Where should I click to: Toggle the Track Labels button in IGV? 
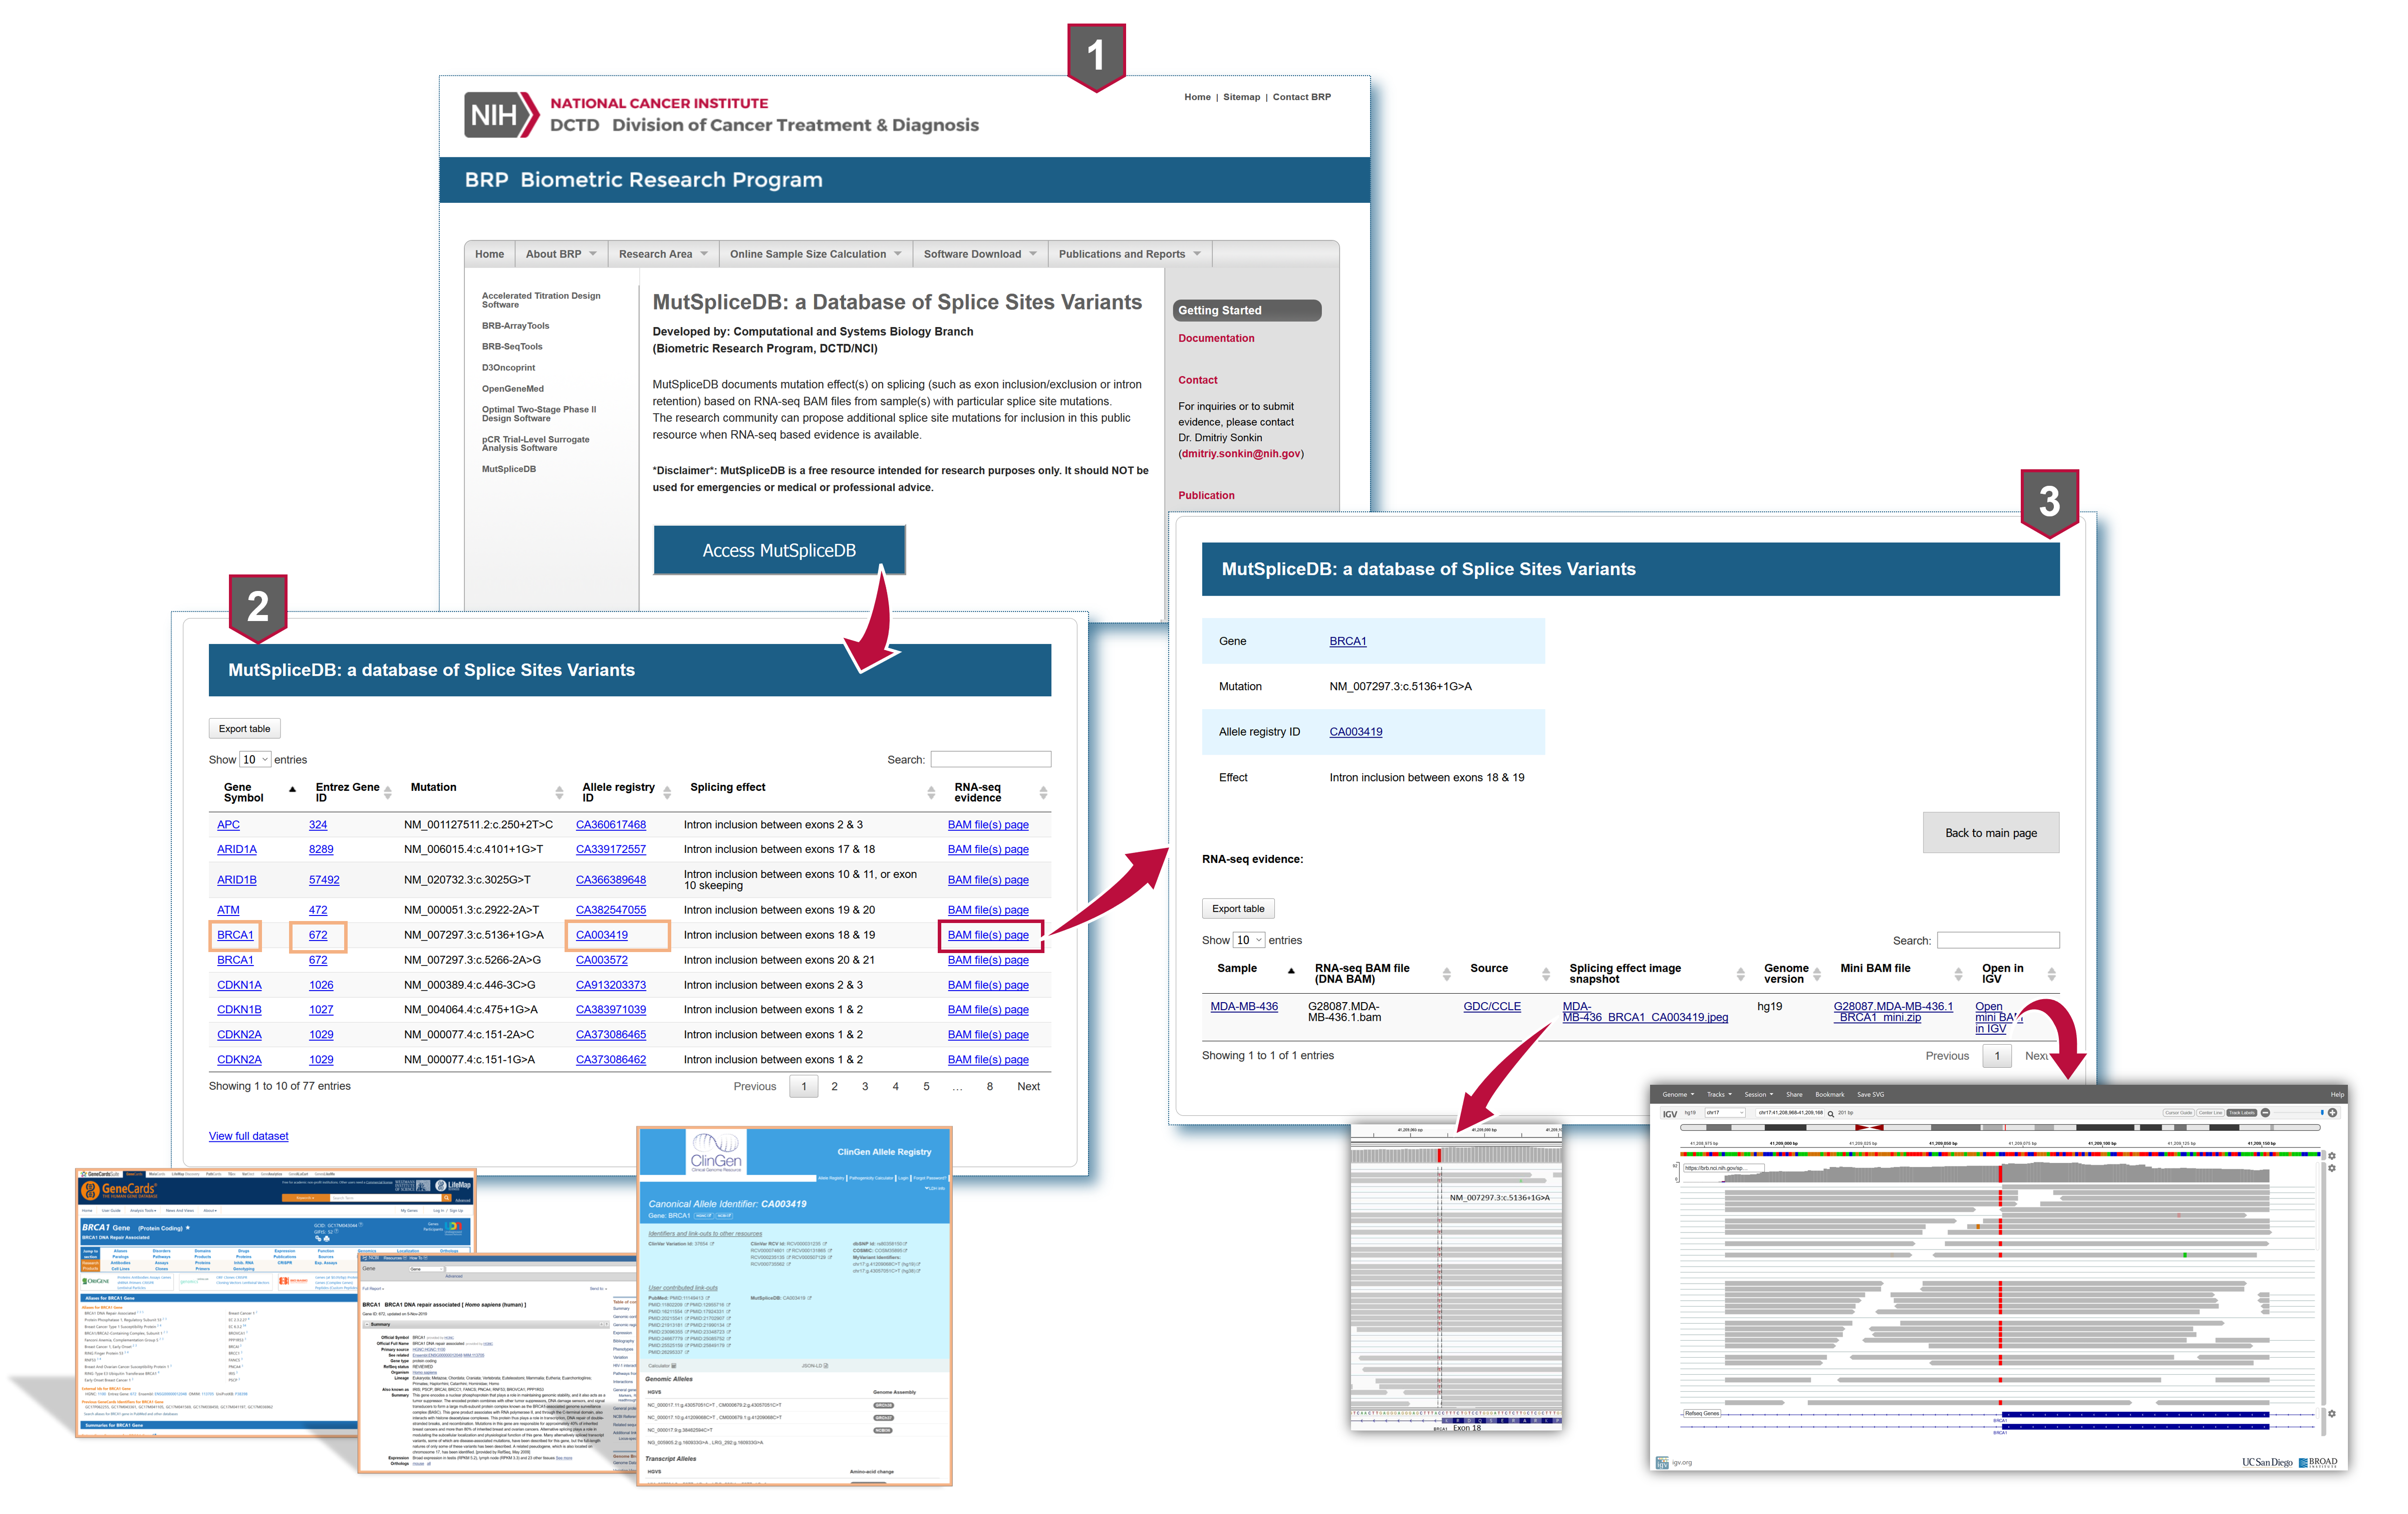click(2241, 1113)
